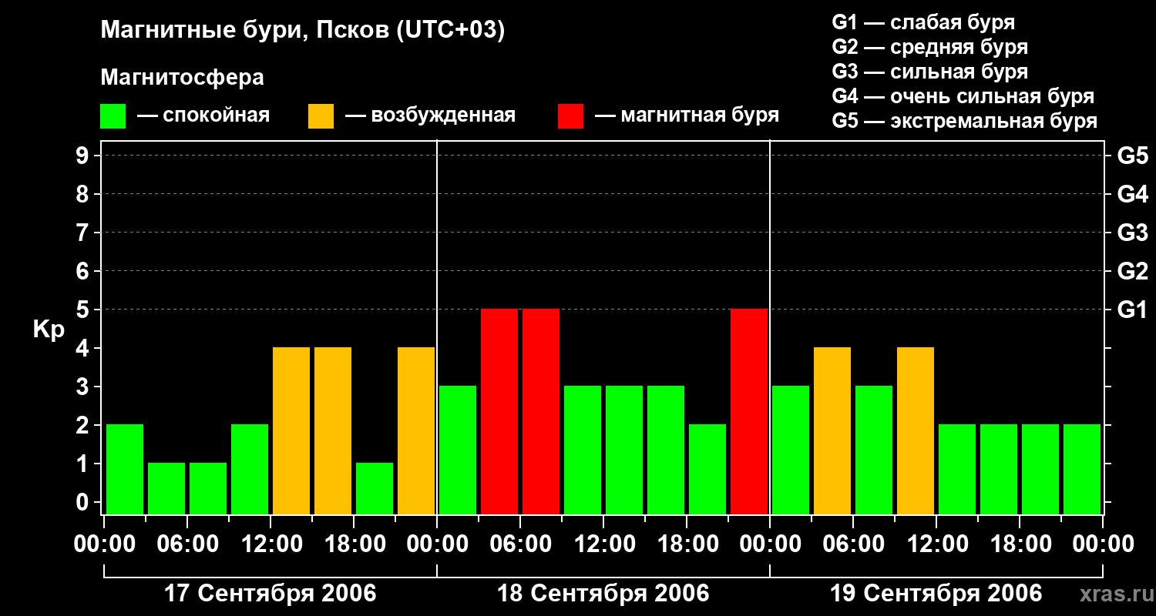Click the 17 September 15:00–18:00 yellow bar
1156x616 pixels.
click(x=333, y=430)
